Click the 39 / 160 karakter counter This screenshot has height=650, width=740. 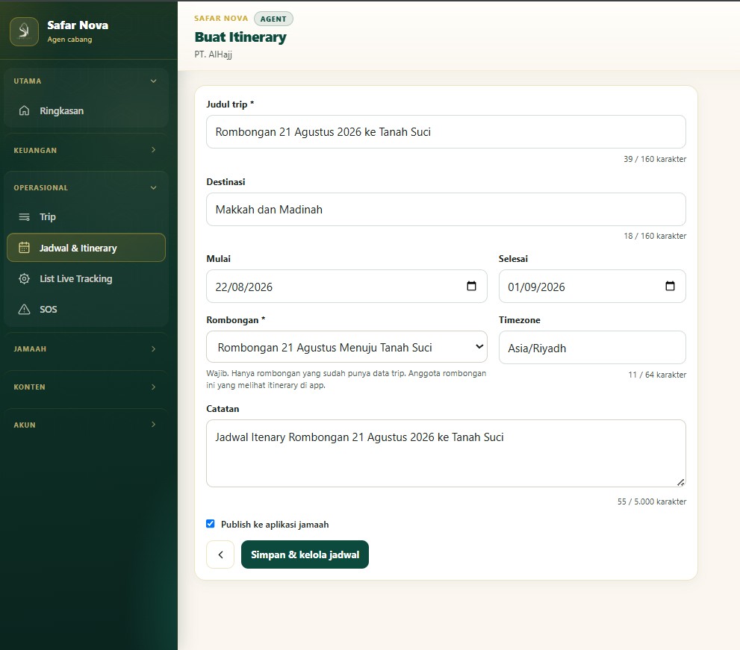(655, 159)
